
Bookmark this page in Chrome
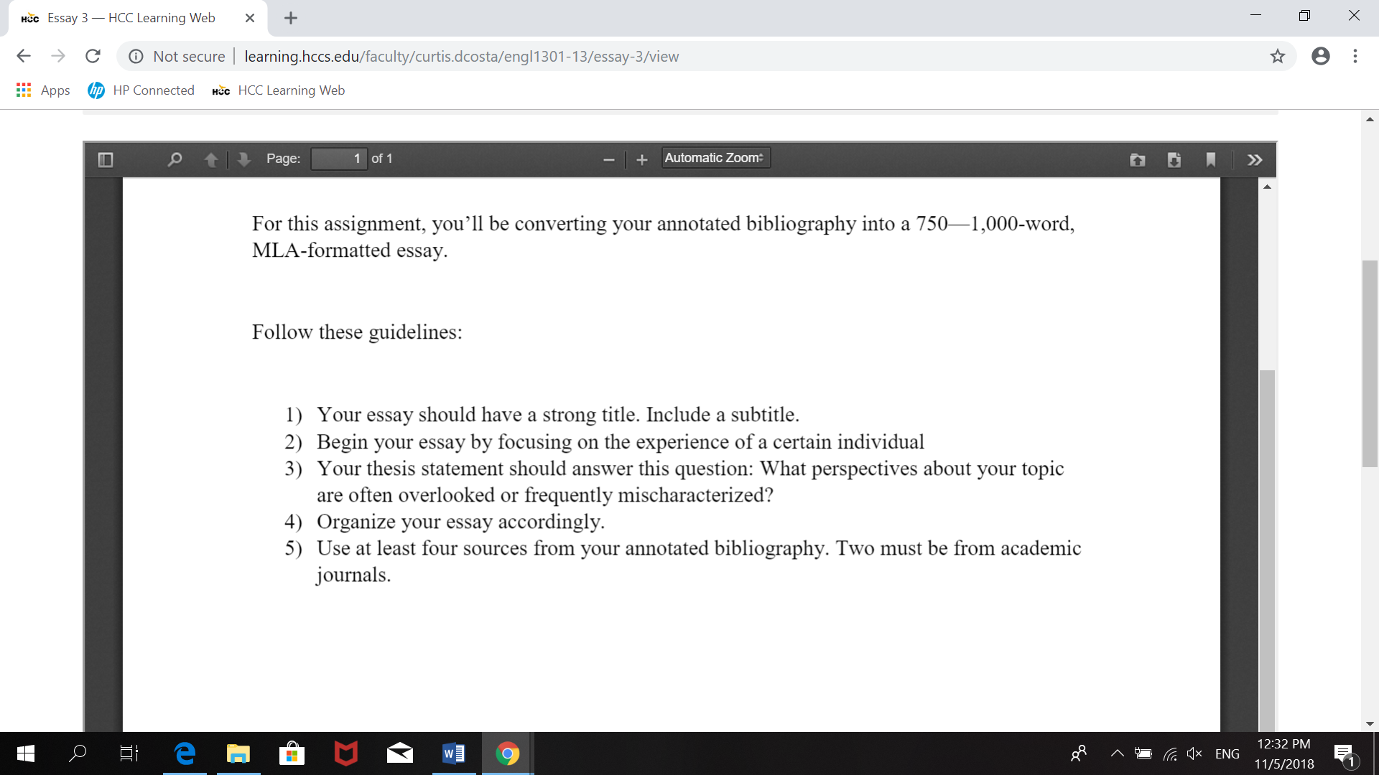pos(1278,56)
